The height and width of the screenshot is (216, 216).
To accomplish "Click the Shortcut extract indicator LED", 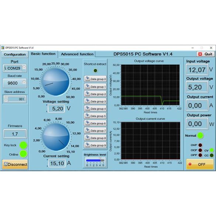I will pos(95,71).
